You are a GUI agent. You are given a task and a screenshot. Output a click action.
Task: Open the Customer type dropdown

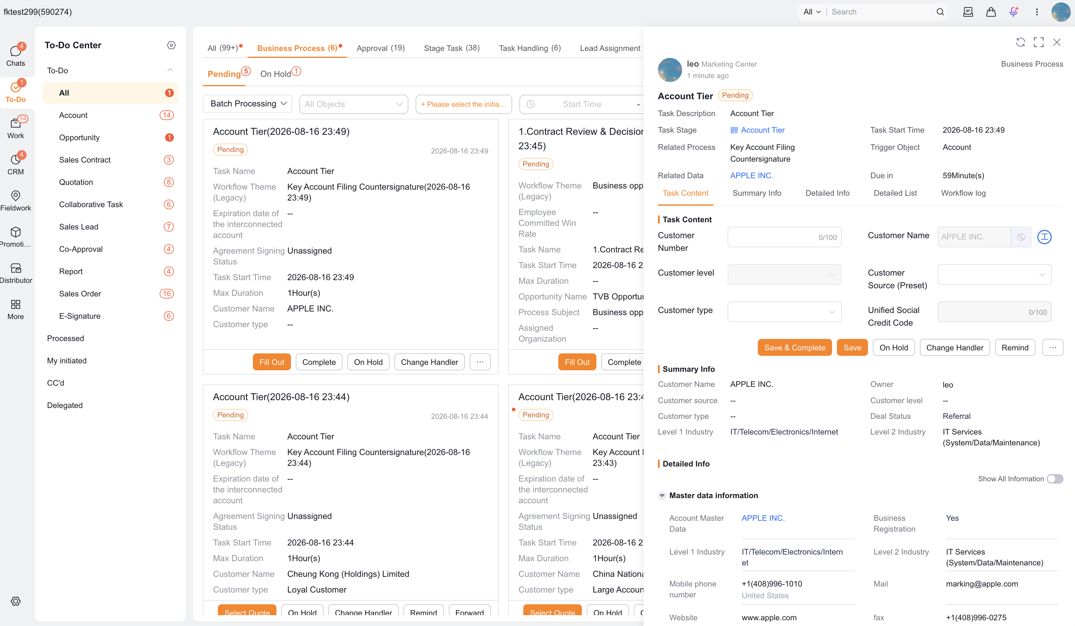pyautogui.click(x=784, y=312)
